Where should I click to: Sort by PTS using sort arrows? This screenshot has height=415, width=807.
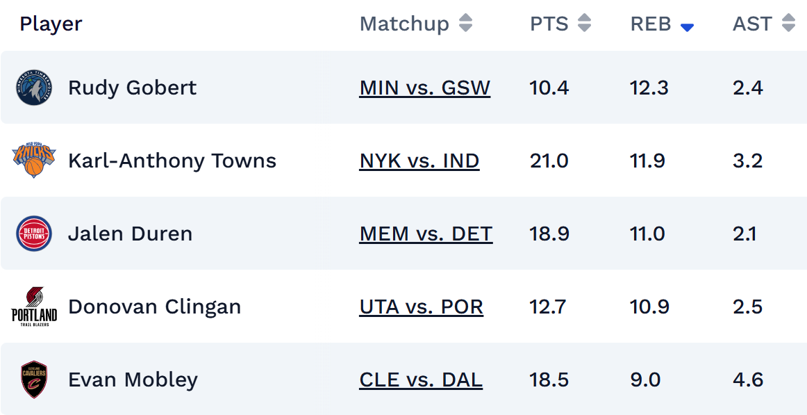(585, 24)
